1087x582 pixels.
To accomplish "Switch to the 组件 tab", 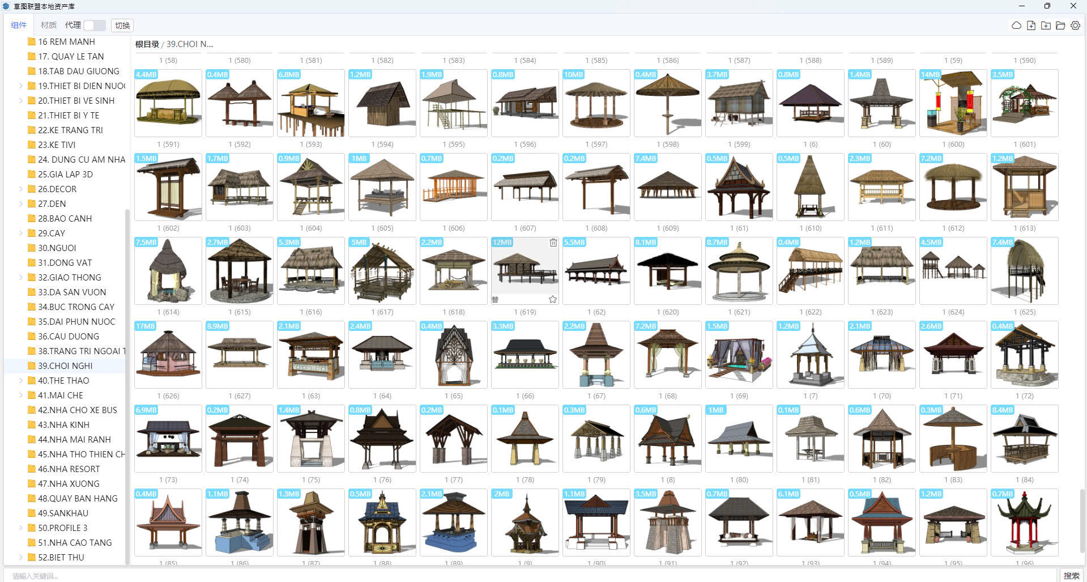I will (x=19, y=26).
